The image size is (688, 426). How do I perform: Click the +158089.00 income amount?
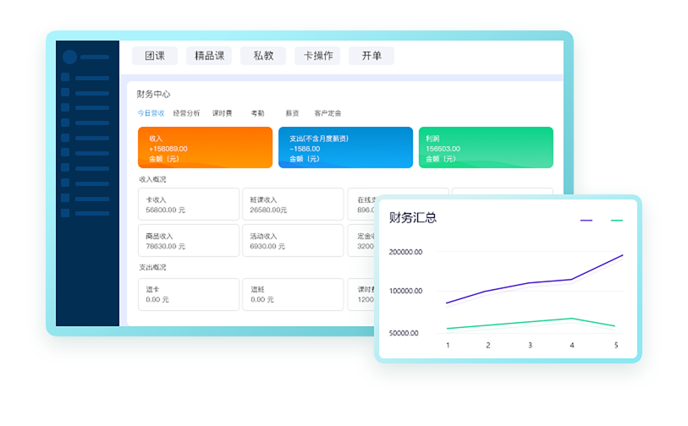pyautogui.click(x=168, y=149)
